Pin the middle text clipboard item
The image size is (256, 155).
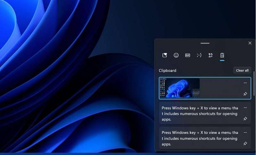[245, 119]
